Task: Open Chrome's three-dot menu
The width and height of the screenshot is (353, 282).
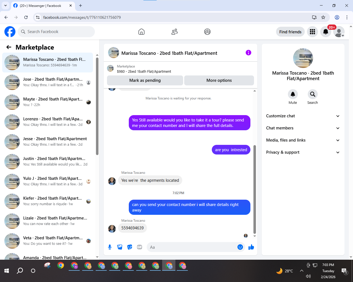Action: 347,17
